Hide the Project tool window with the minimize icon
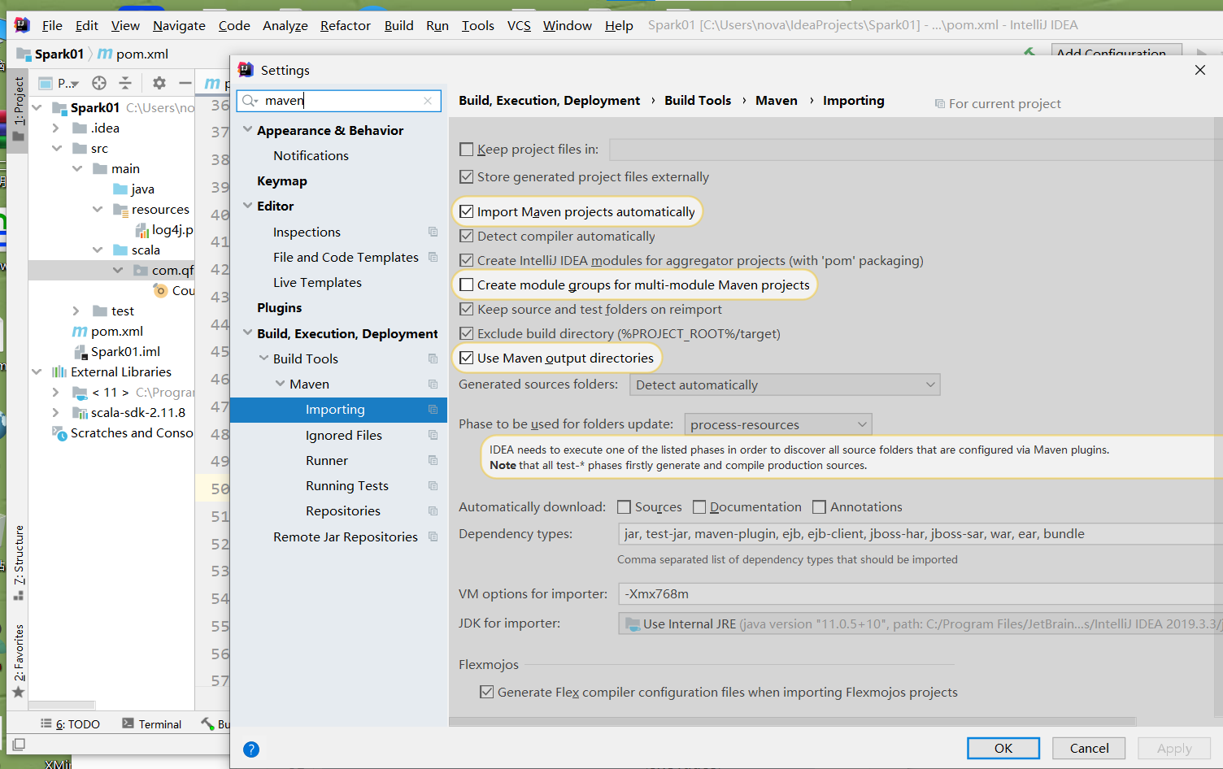 (185, 83)
